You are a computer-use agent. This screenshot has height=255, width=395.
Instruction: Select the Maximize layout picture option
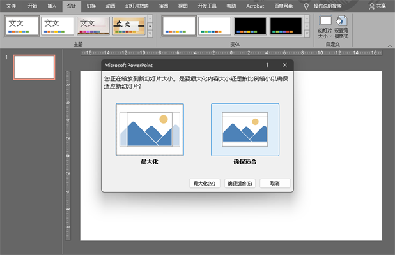150,130
